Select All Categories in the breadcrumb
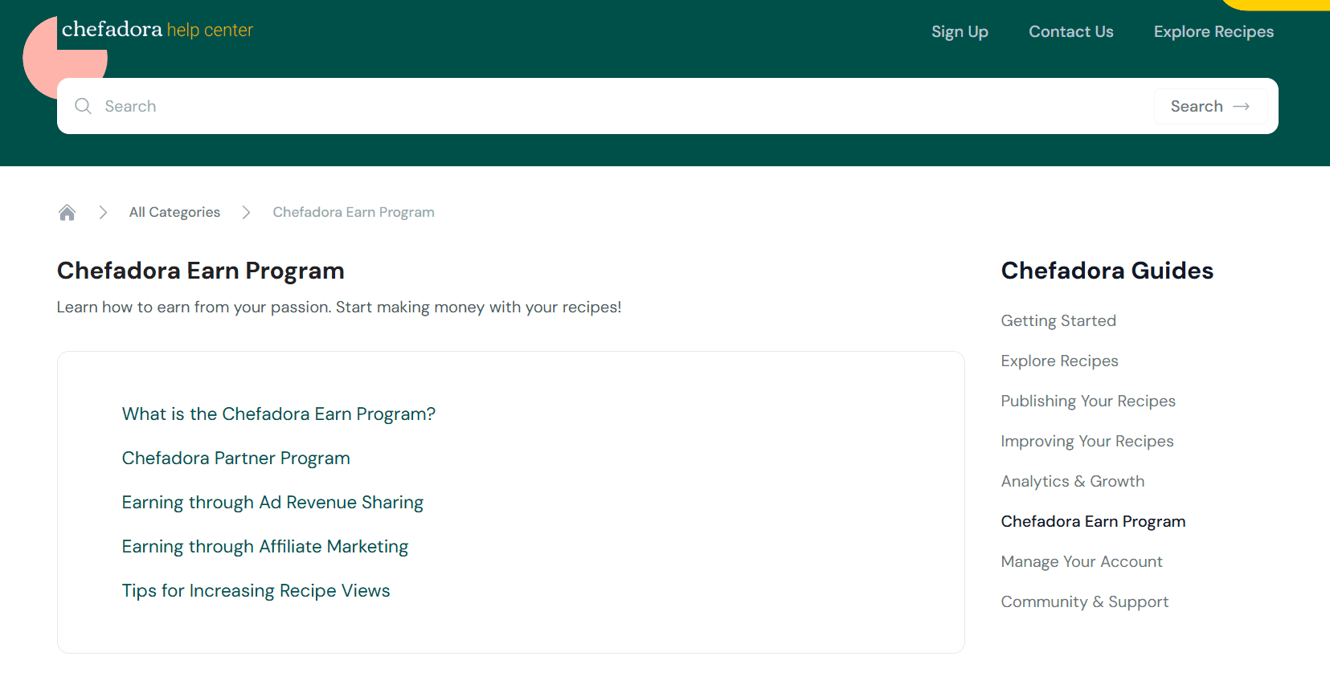This screenshot has width=1330, height=693. (174, 212)
